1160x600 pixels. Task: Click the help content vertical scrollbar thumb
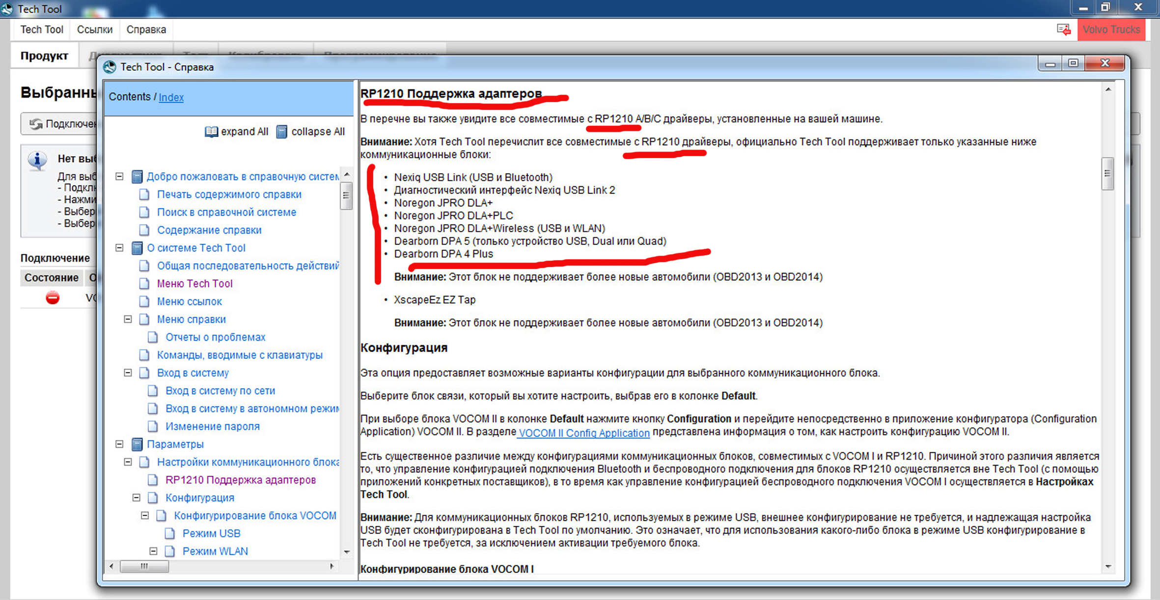click(1107, 173)
